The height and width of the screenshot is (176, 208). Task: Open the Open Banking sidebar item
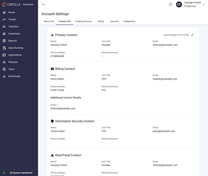[x=16, y=48]
